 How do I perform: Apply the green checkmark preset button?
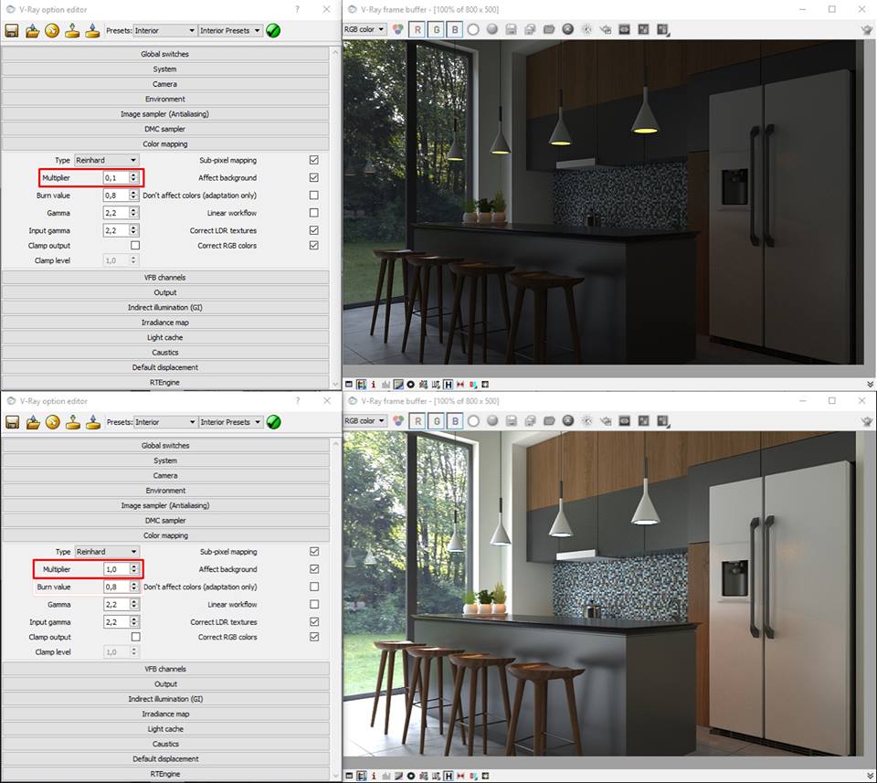click(x=272, y=29)
